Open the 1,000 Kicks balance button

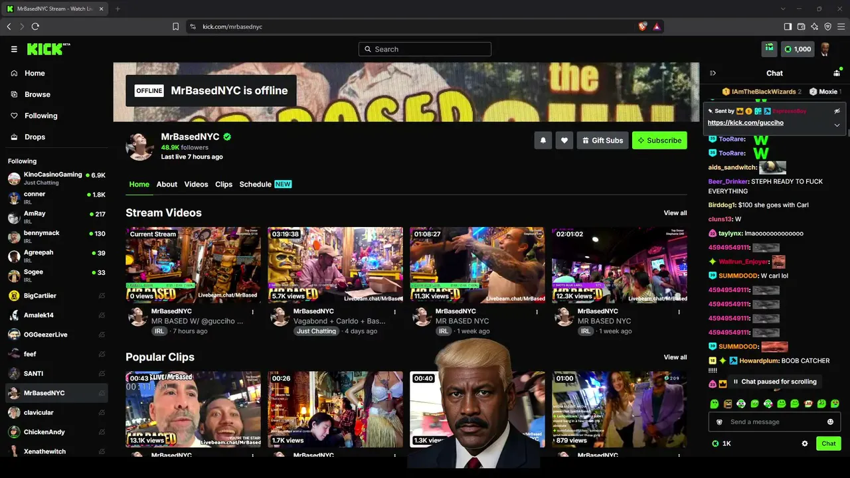(x=797, y=49)
